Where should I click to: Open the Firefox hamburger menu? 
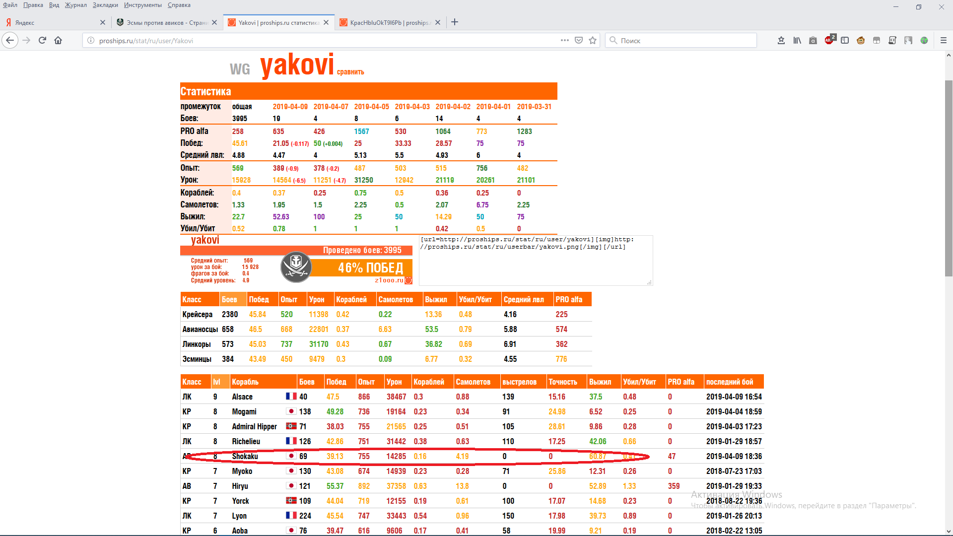click(x=944, y=40)
